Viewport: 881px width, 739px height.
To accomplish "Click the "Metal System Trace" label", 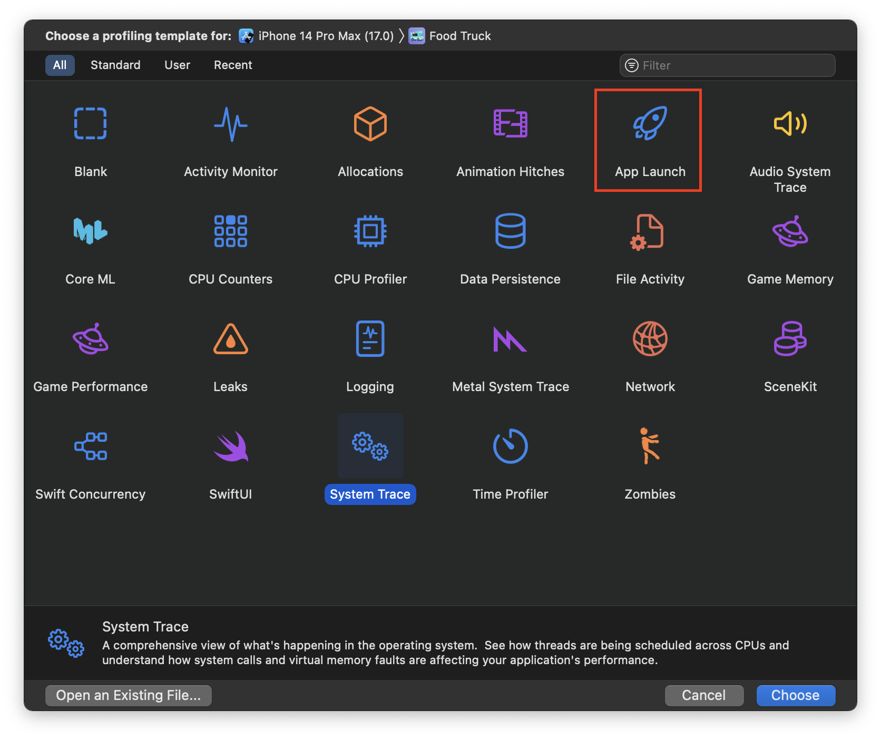I will 511,387.
